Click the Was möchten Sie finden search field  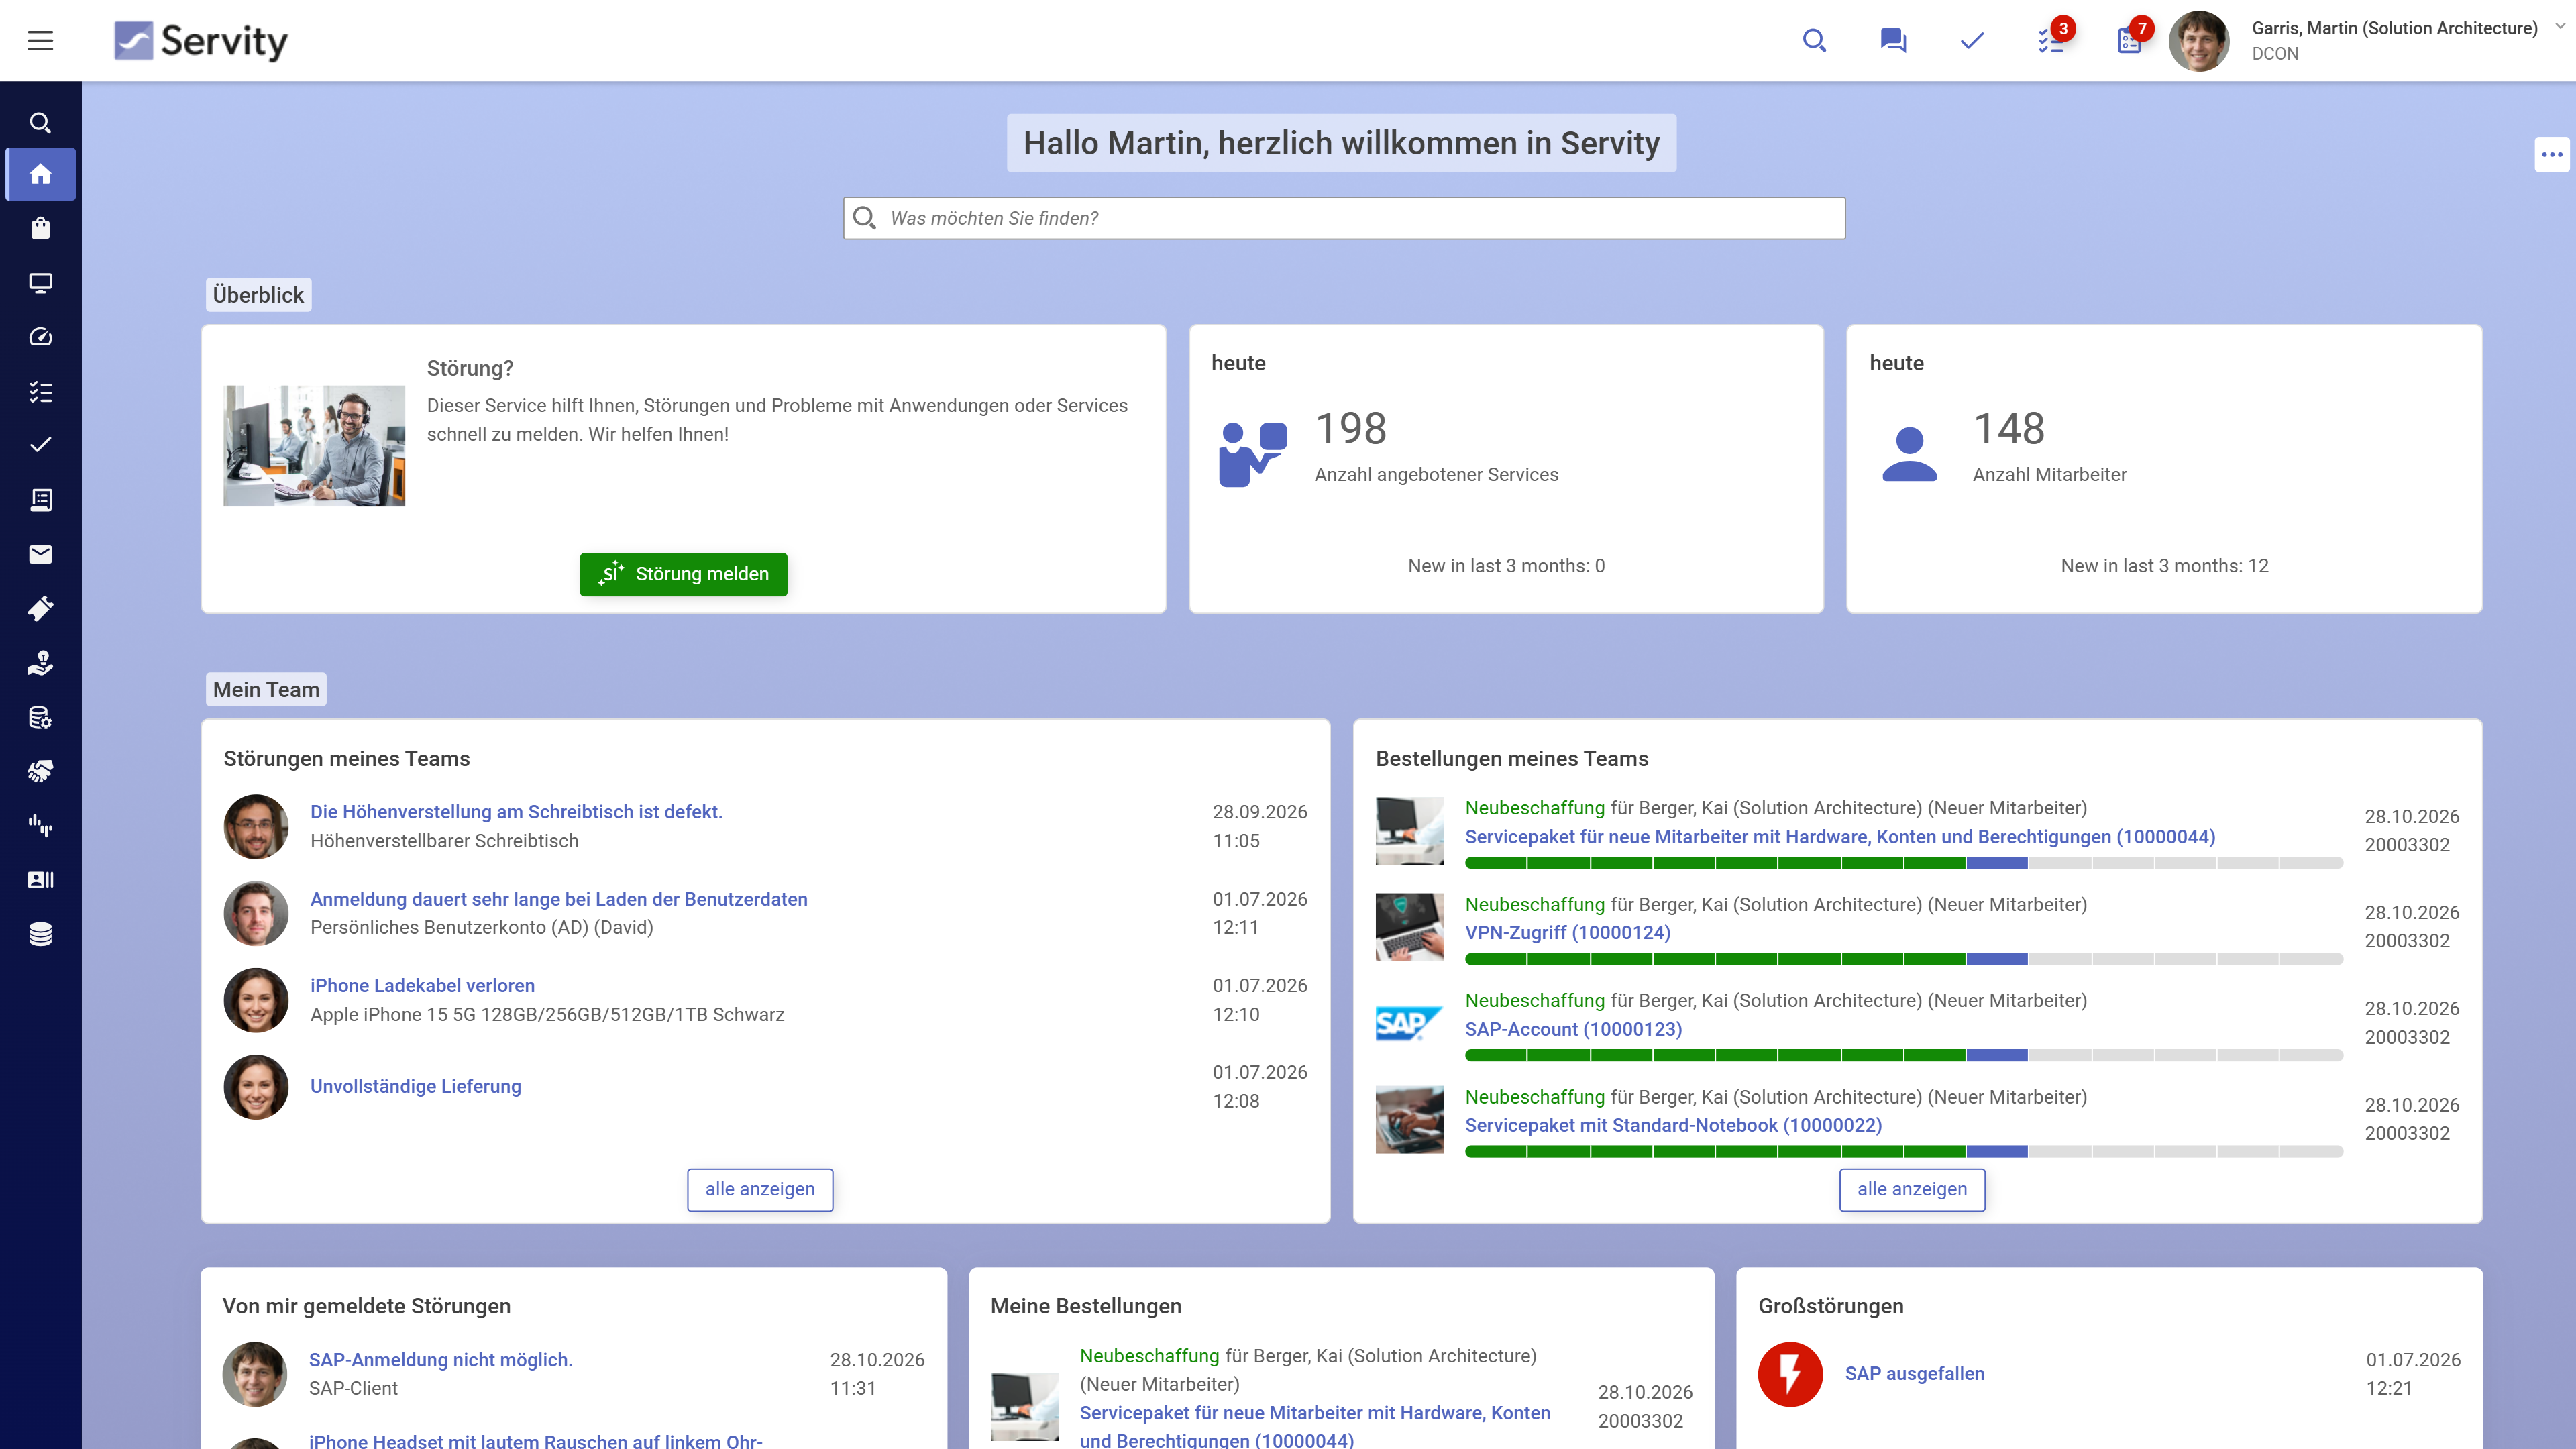(x=1343, y=218)
